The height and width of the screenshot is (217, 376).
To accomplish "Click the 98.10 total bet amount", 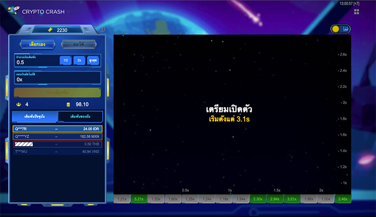I will click(82, 105).
